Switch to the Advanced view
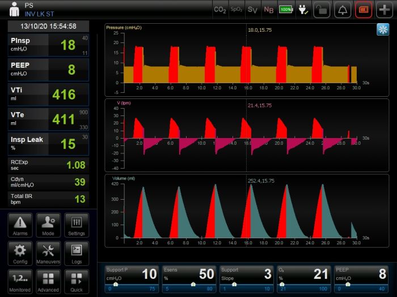 [48, 282]
